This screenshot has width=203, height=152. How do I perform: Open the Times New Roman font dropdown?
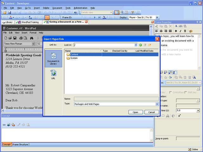[x=33, y=44]
